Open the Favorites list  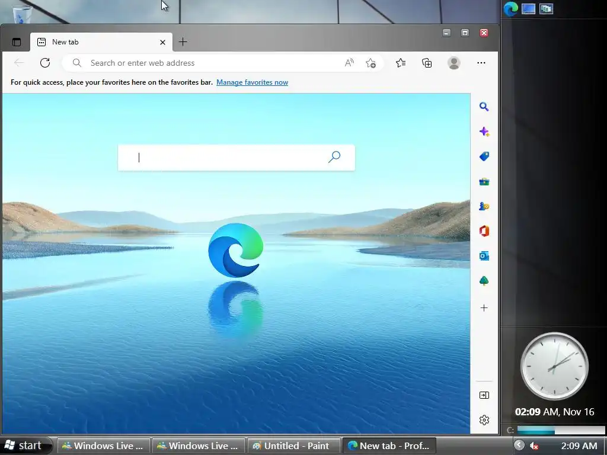coord(401,63)
